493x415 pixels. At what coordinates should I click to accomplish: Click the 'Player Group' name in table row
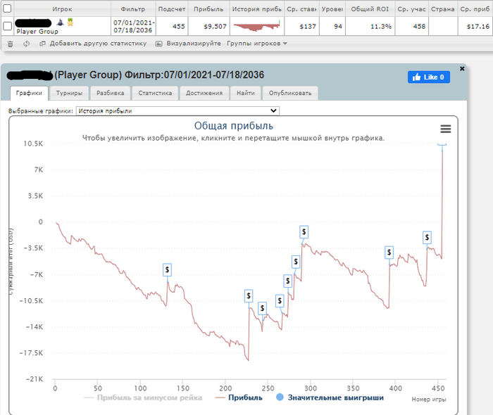(37, 32)
